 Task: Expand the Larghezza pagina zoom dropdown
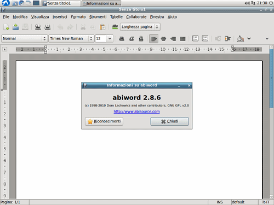click(x=157, y=27)
